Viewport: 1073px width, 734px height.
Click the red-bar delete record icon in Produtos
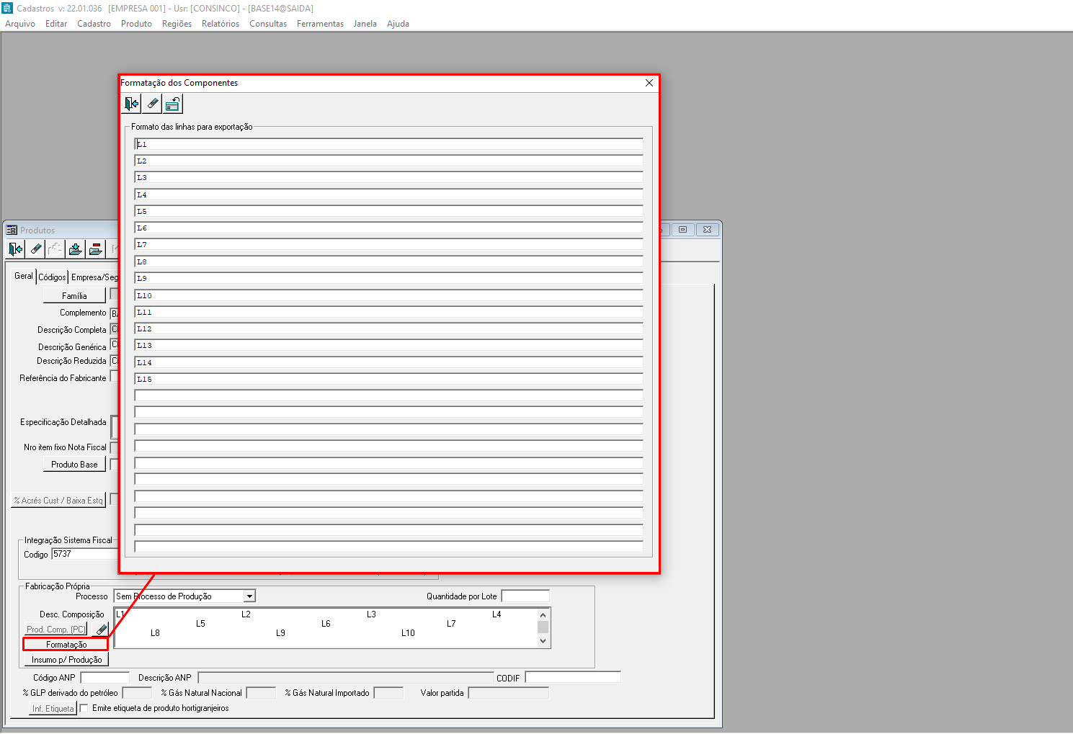(95, 249)
